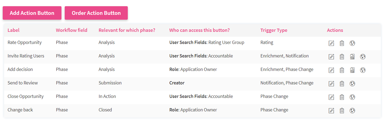The image size is (389, 123).
Task: Click globe icon in Invite Rating Users row
Action: coord(363,57)
